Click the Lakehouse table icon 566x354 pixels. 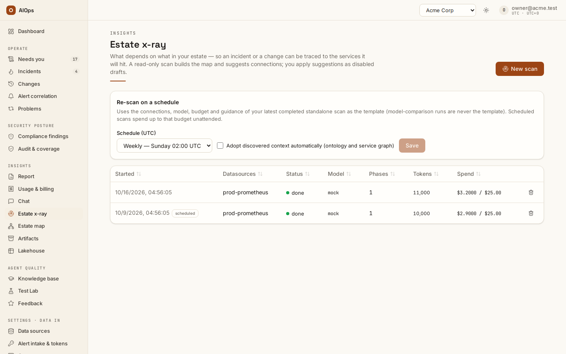coord(11,251)
